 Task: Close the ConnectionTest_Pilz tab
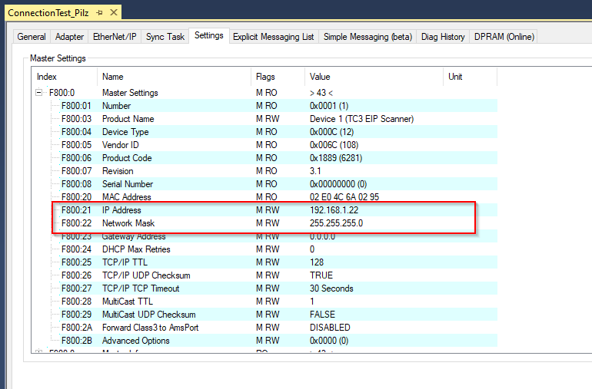[x=113, y=13]
